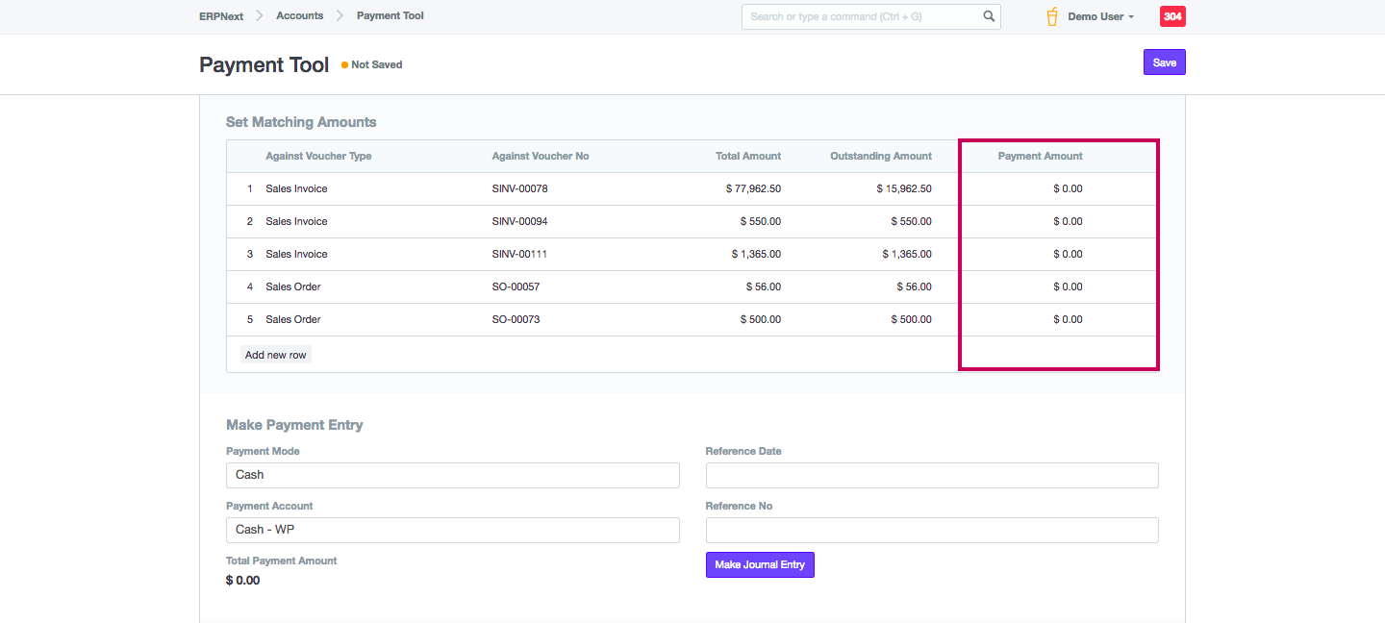Viewport: 1385px width, 623px height.
Task: Click the Reference Date input field
Action: [x=931, y=475]
